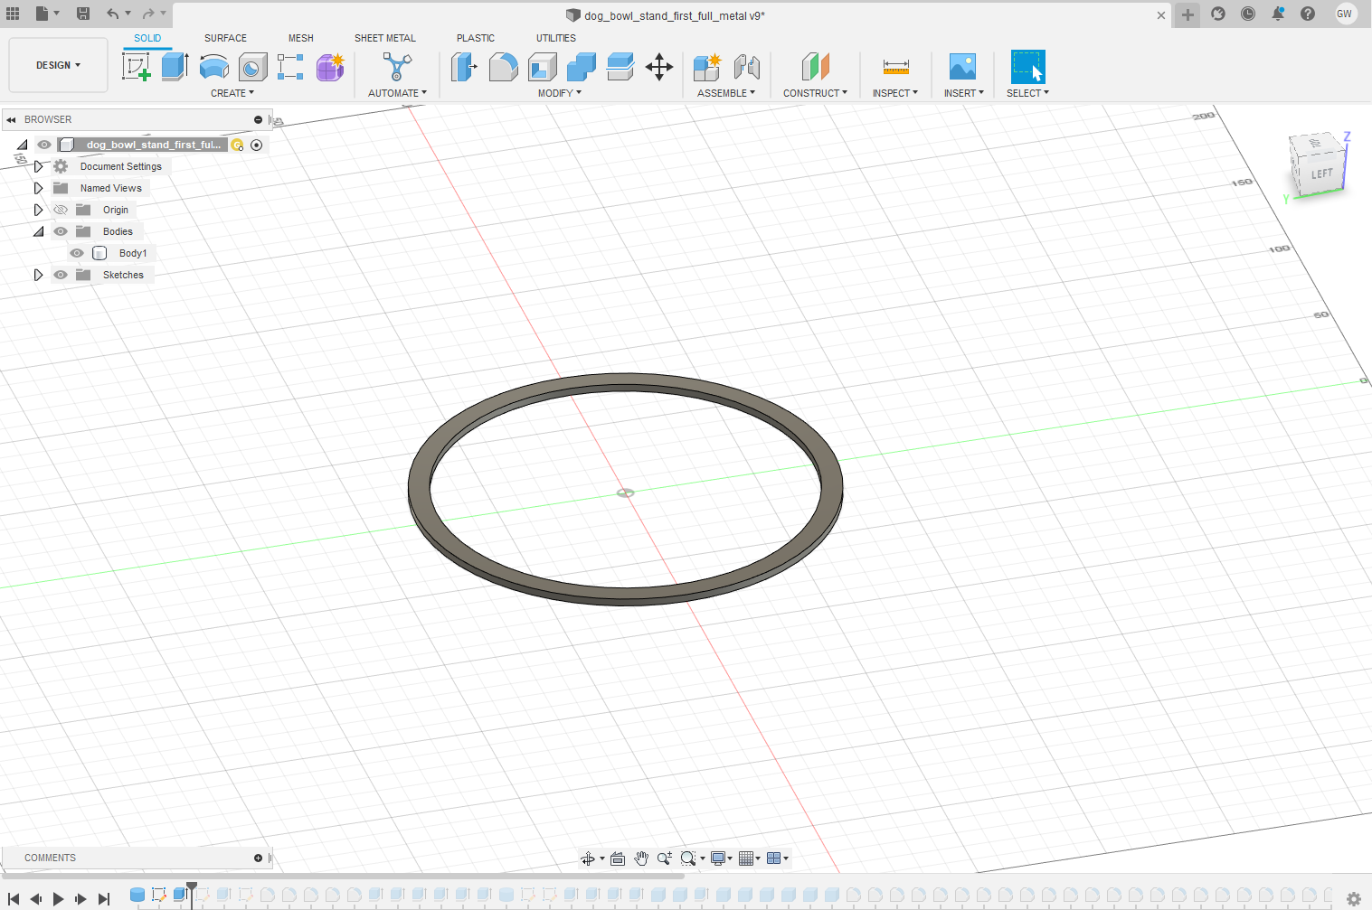This screenshot has height=910, width=1372.
Task: Click the Offset Plane construct icon
Action: [x=815, y=67]
